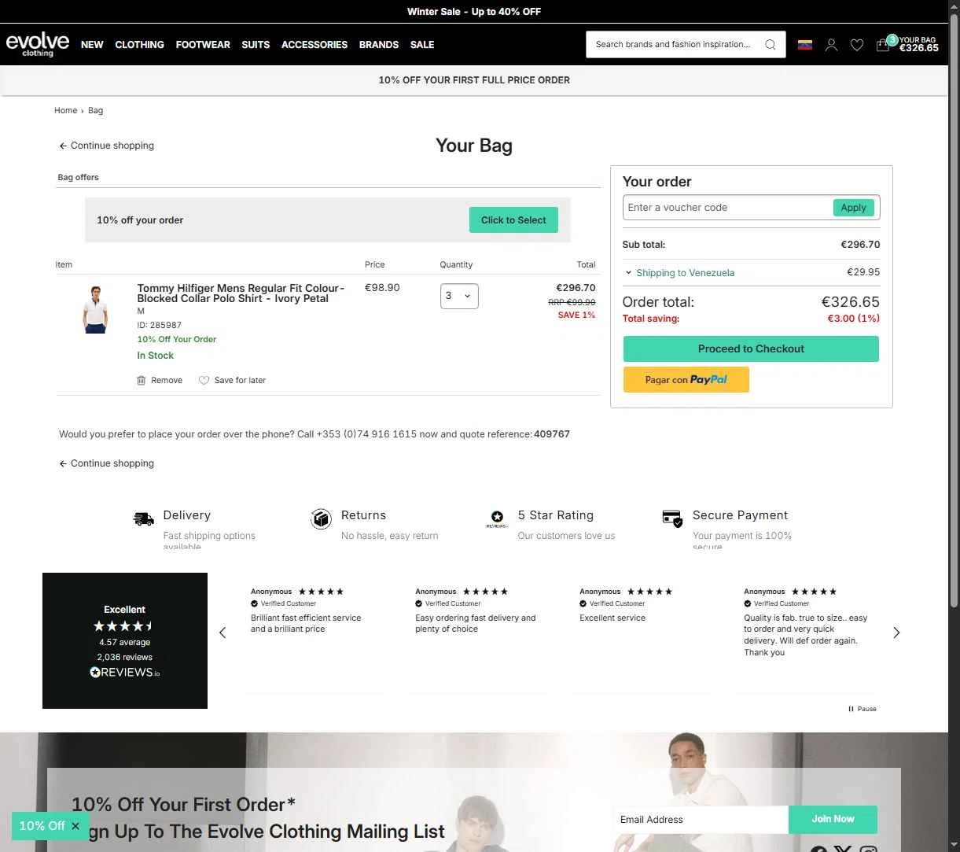Apply the voucher code
The width and height of the screenshot is (960, 852).
[853, 208]
